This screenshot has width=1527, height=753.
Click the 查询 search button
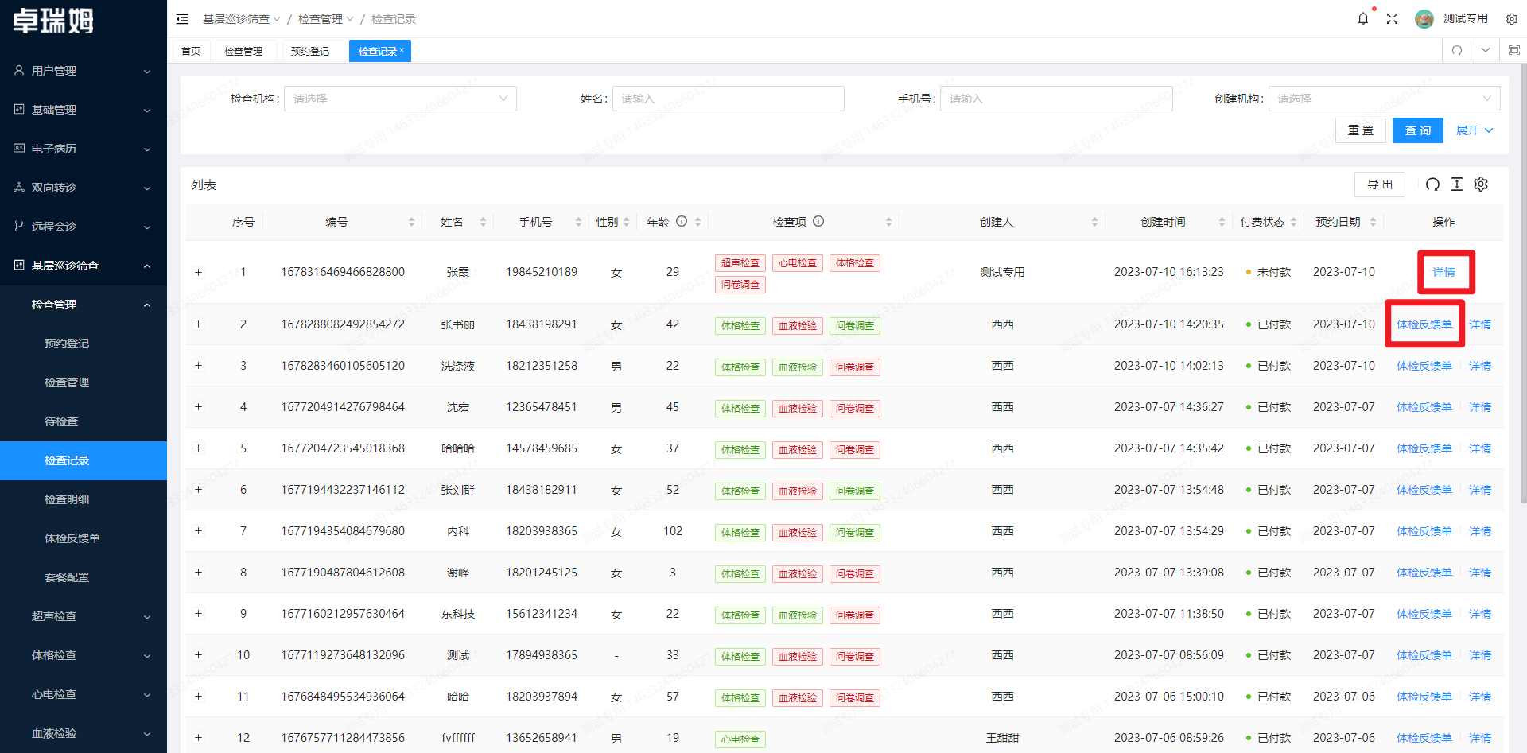click(1418, 130)
